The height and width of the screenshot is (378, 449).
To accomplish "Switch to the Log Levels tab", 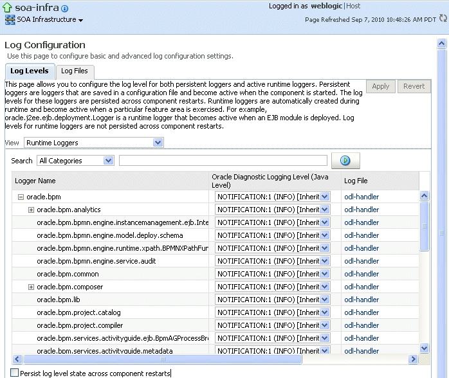I will coord(30,71).
